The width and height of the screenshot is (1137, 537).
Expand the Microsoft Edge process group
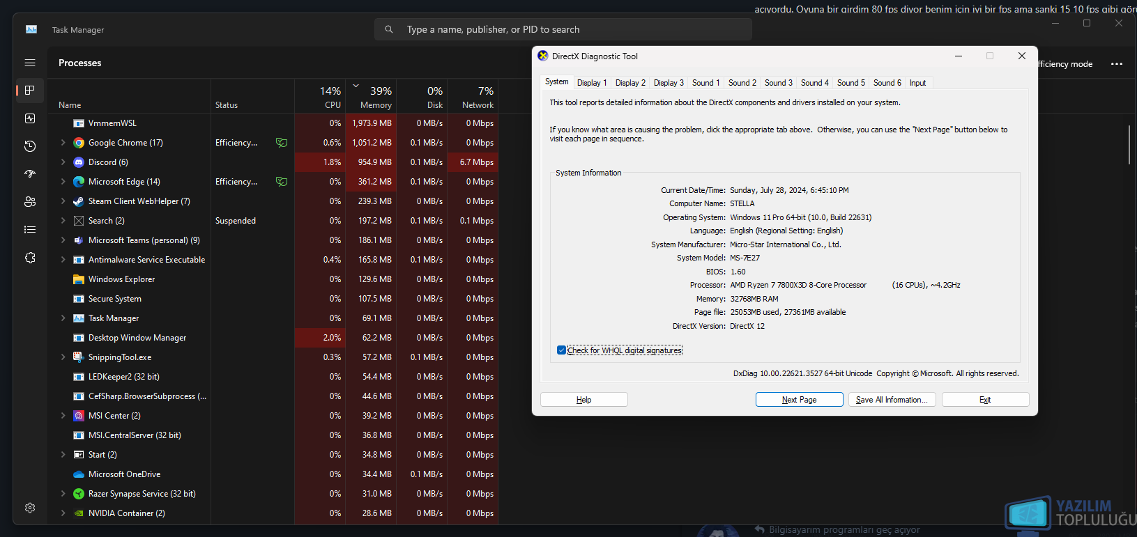[x=63, y=182]
